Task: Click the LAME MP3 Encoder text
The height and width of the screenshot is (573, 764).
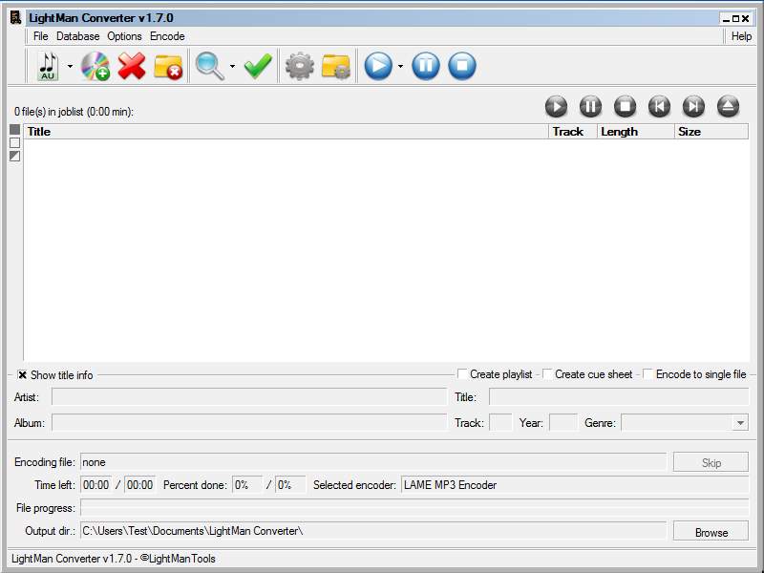Action: 450,485
